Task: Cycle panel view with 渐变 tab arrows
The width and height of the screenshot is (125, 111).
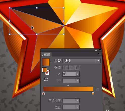Action: [x=42, y=54]
